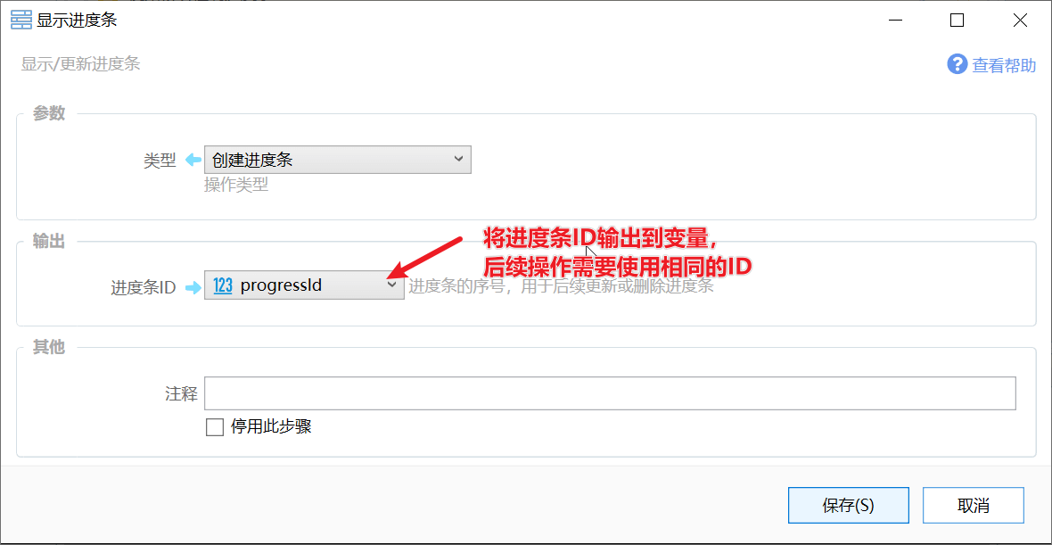Click the 其他 section header

coord(49,347)
